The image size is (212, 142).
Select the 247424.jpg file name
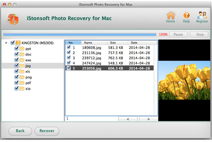(92, 63)
